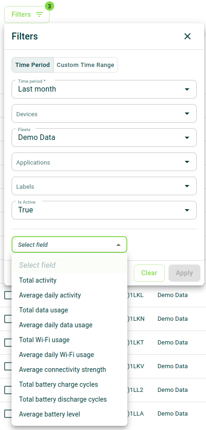The height and width of the screenshot is (430, 206).
Task: Click the Clear button
Action: (149, 273)
